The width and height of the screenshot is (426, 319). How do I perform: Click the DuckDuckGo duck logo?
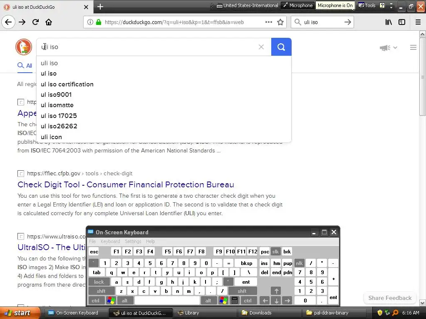[x=24, y=47]
